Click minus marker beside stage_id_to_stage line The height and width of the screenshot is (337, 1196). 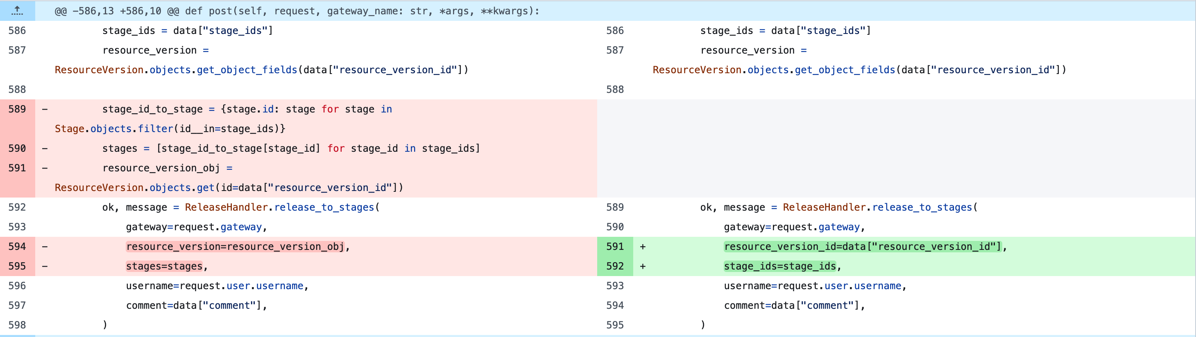45,109
